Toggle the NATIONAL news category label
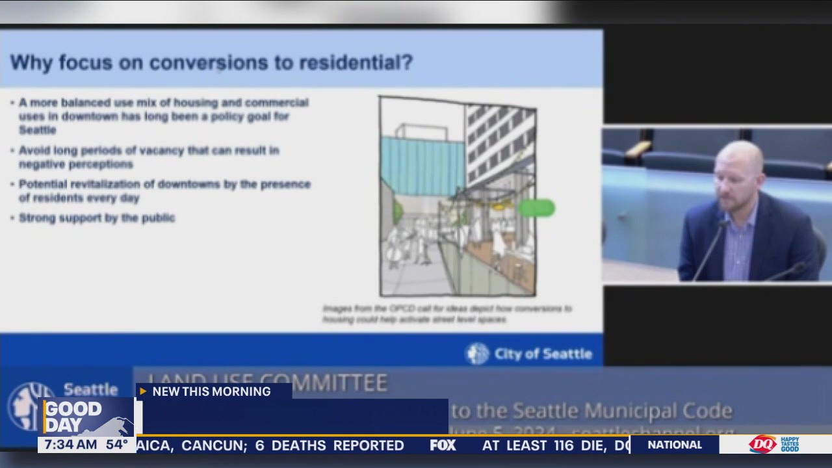832x468 pixels. (674, 445)
